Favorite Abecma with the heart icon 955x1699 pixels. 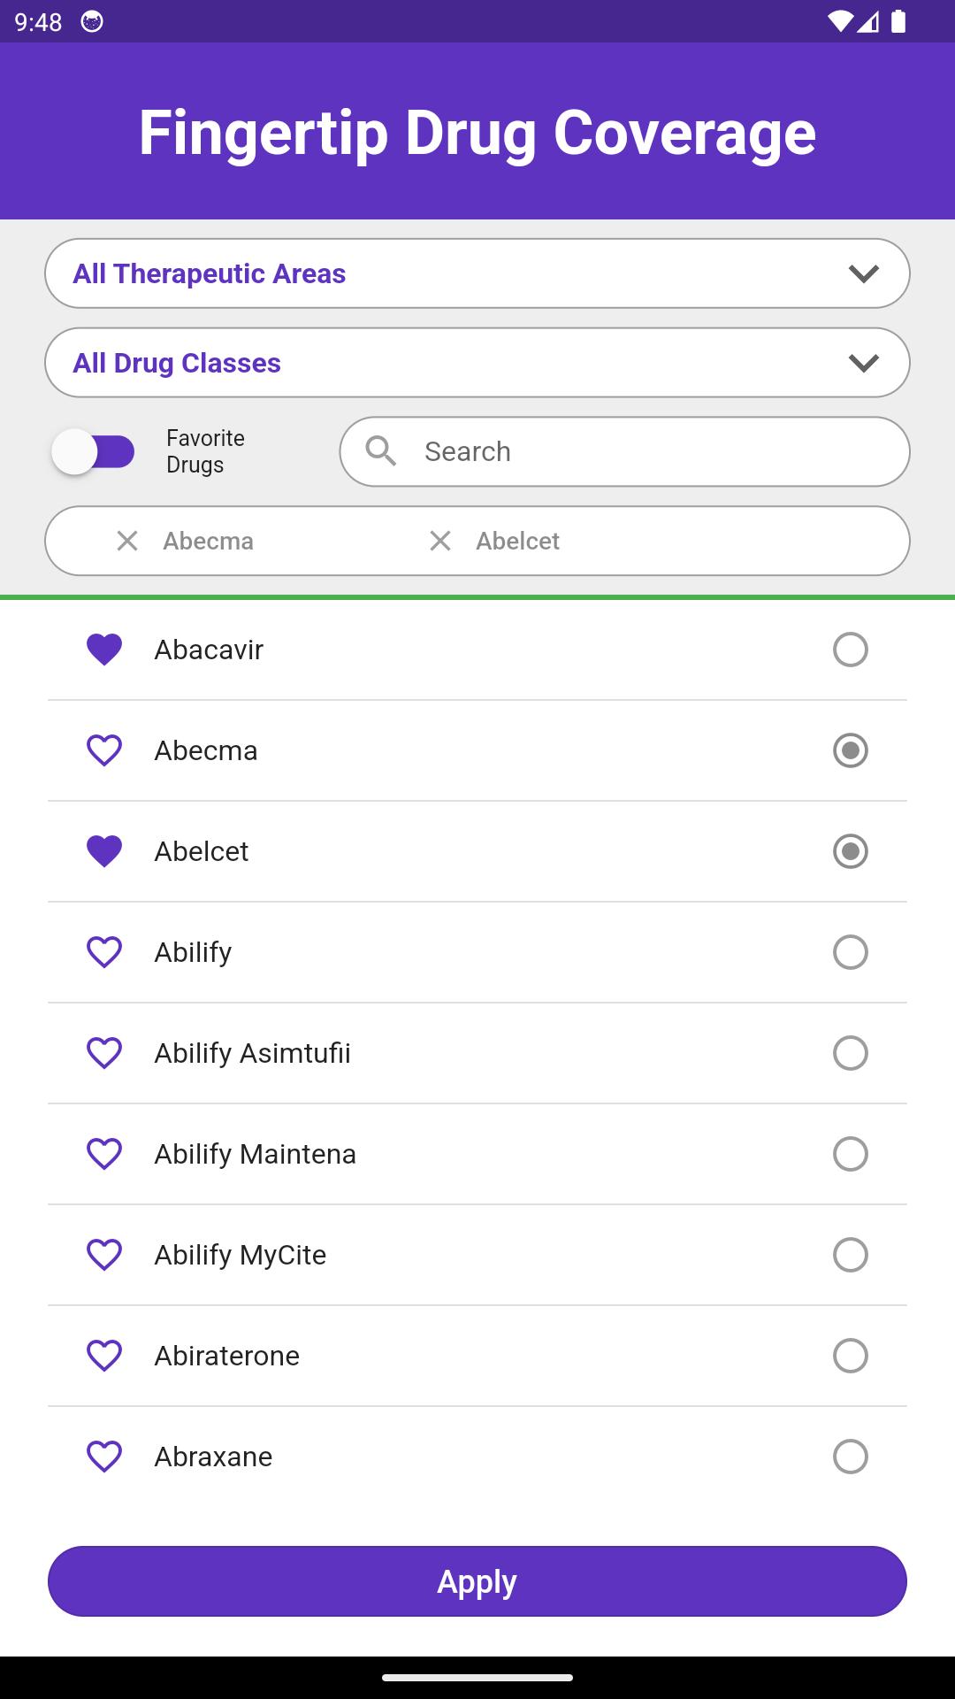click(104, 750)
